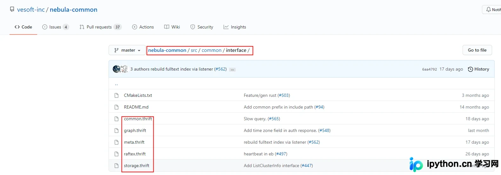
Task: Open README.md file
Action: point(136,107)
